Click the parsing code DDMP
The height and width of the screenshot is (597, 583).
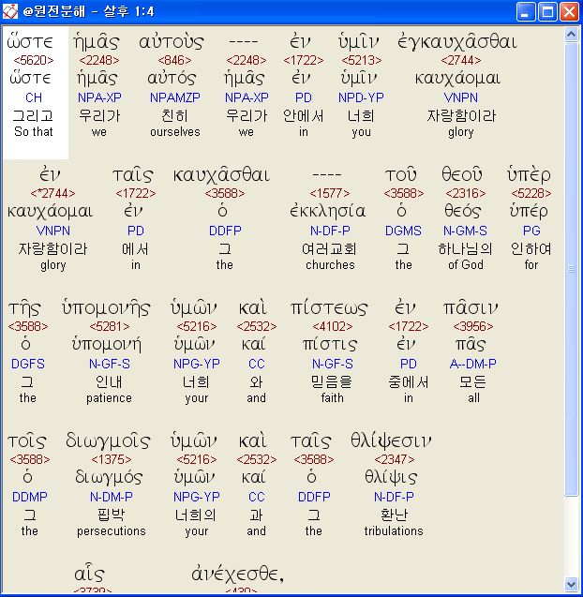pos(30,497)
